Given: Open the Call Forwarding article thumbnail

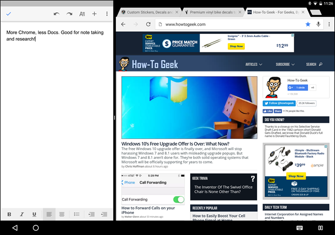Looking at the screenshot, I should click(x=153, y=189).
